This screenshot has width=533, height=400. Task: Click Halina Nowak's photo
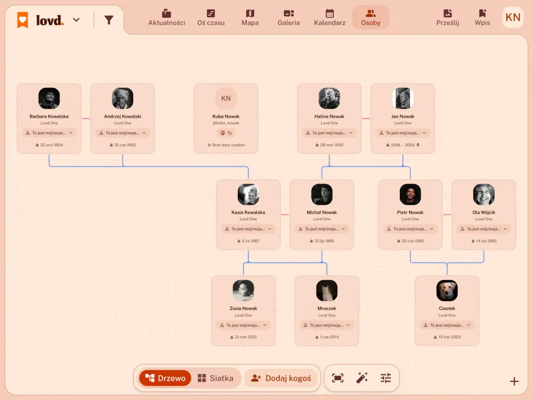(329, 98)
